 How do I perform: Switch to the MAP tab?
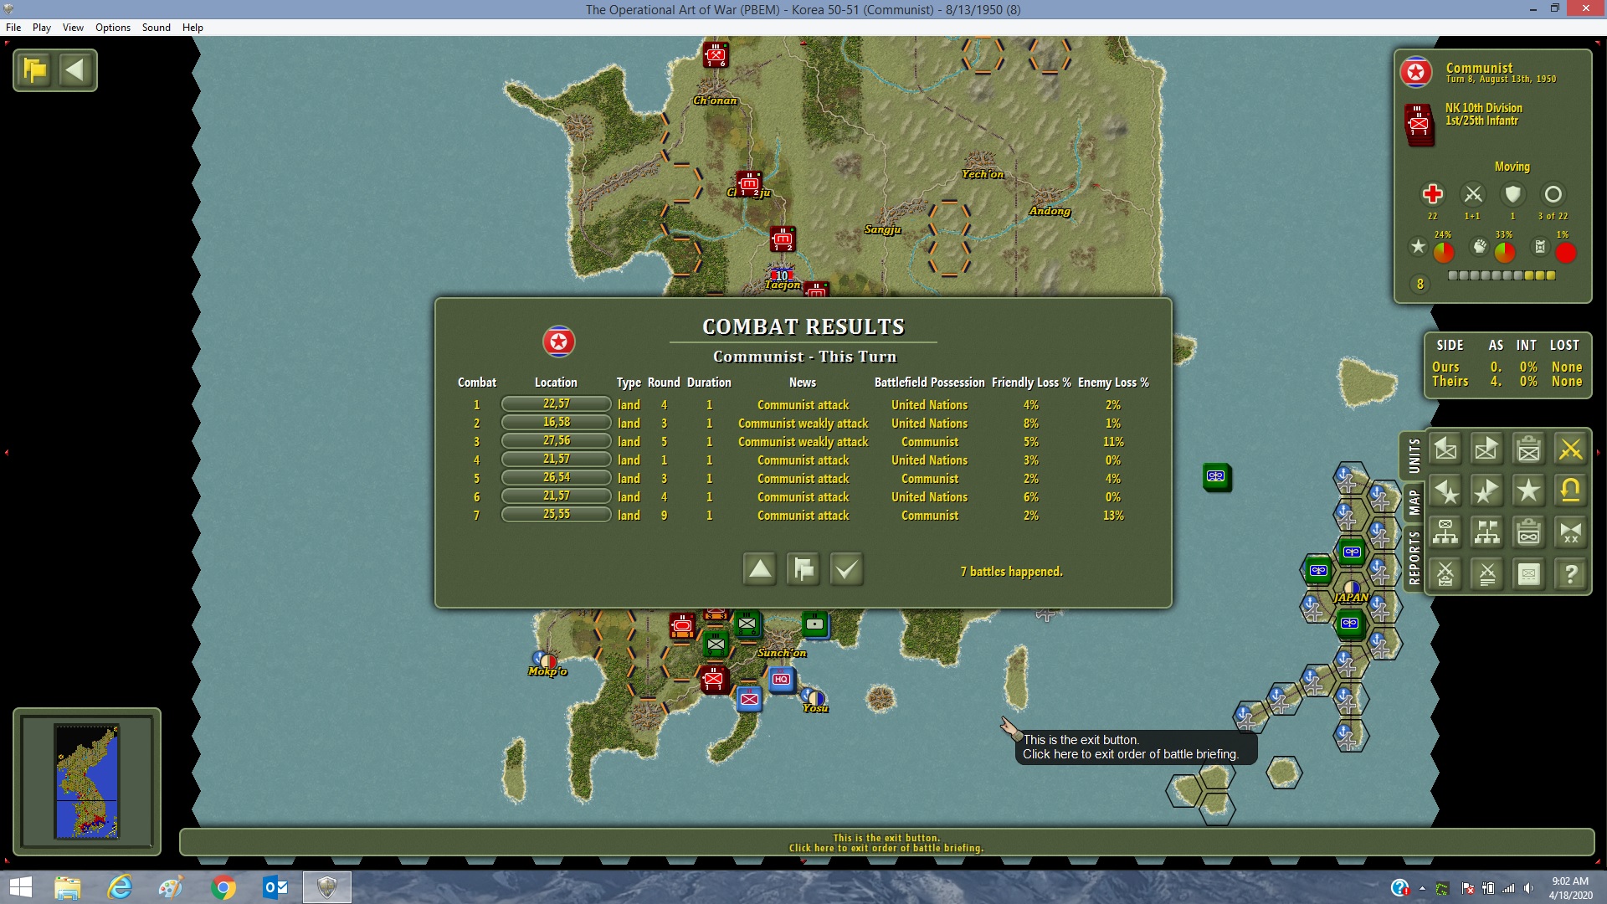tap(1414, 502)
